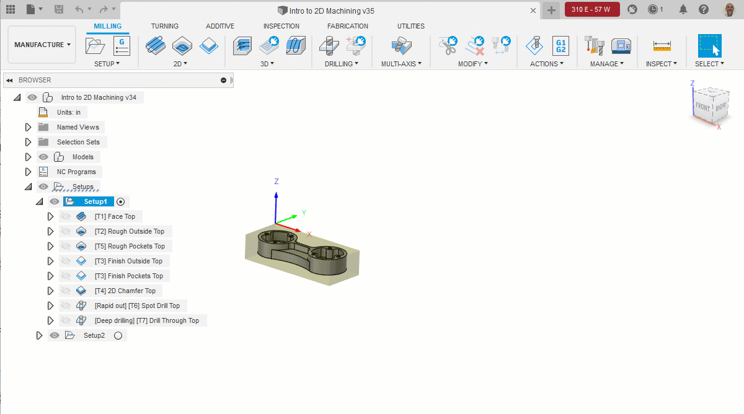Viewport: 744px width, 414px height.
Task: Select the Multi-Axis Swarf icon
Action: tap(401, 46)
